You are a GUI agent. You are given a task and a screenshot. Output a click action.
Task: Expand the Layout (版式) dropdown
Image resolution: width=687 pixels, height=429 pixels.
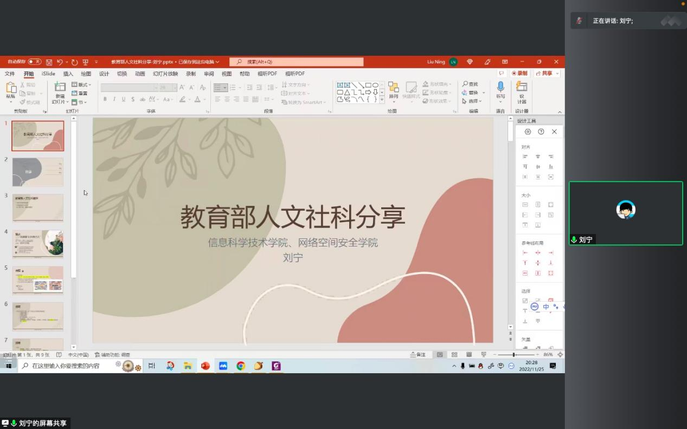tap(82, 85)
